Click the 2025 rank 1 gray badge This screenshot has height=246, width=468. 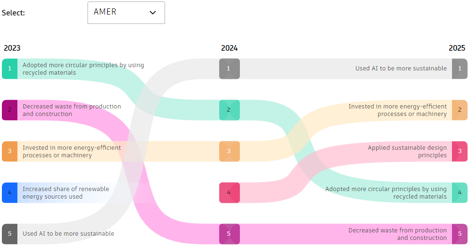tap(460, 69)
